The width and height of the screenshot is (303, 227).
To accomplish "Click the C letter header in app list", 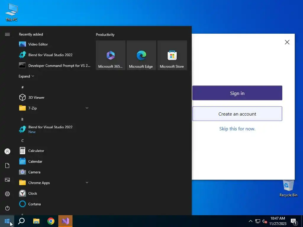I will [x=22, y=141].
